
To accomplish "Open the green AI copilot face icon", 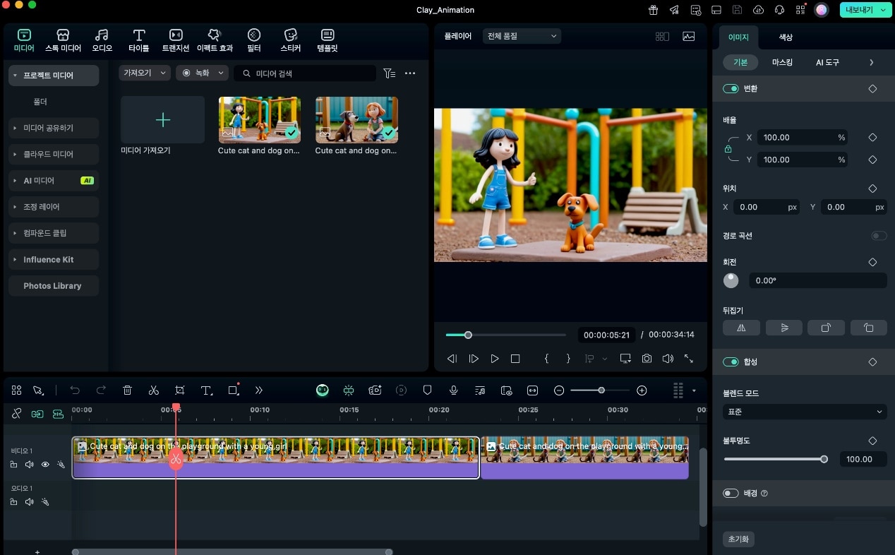I will point(322,390).
